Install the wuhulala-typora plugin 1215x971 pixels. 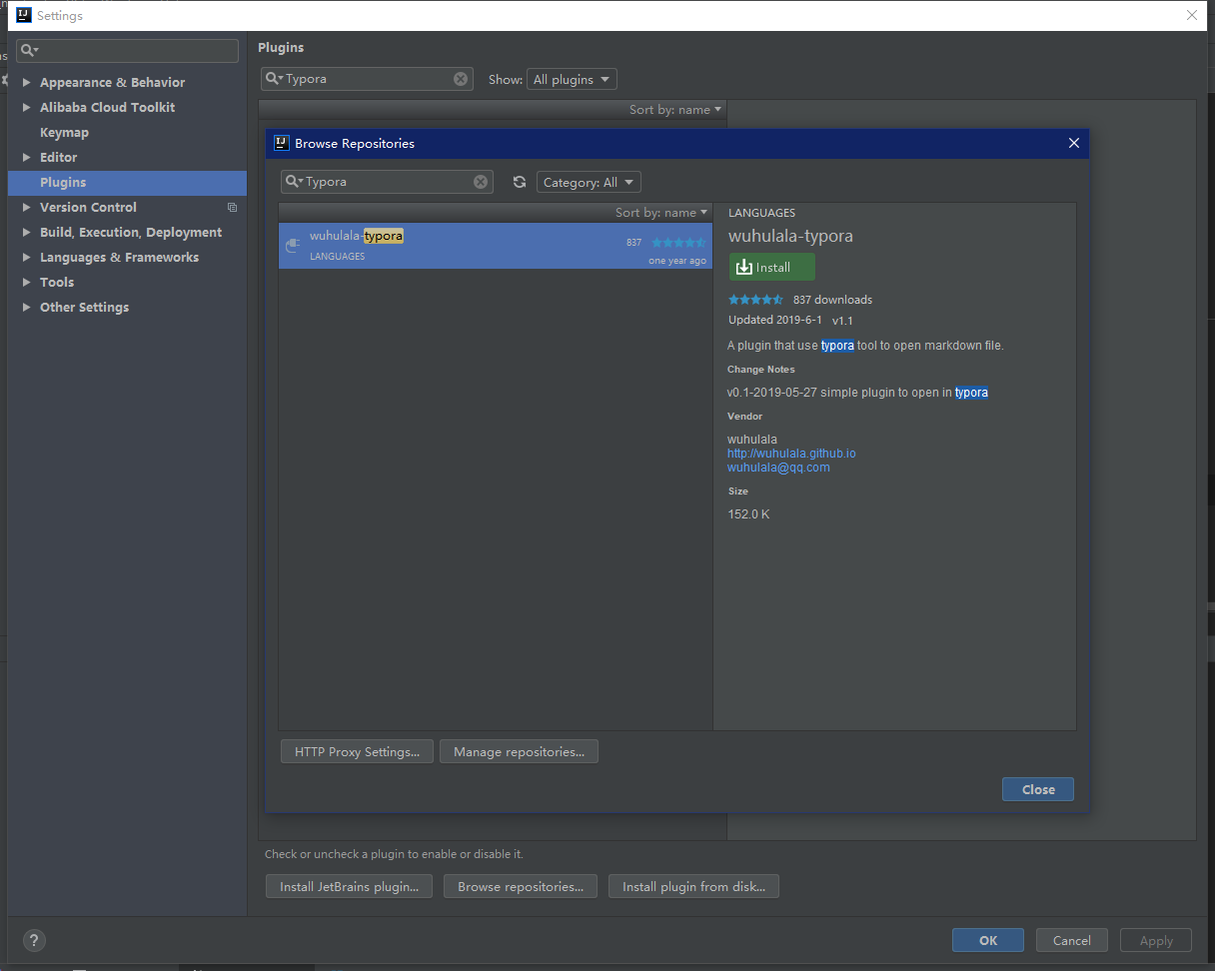click(x=770, y=267)
